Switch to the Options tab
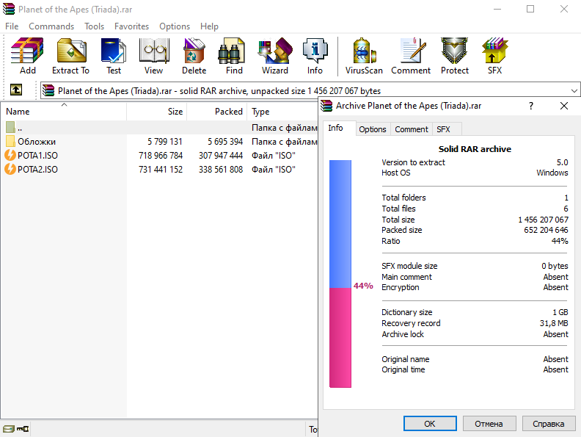Viewport: 581px width, 437px height. point(373,129)
